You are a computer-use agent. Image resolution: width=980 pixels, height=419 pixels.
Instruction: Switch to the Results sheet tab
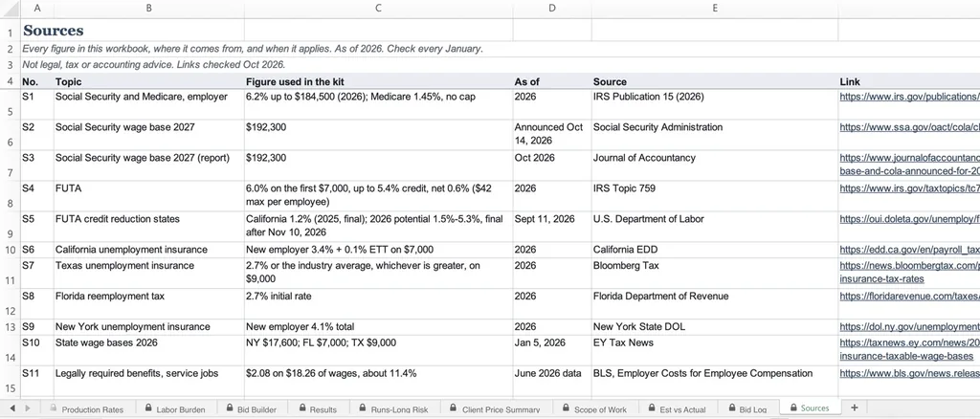pos(318,409)
